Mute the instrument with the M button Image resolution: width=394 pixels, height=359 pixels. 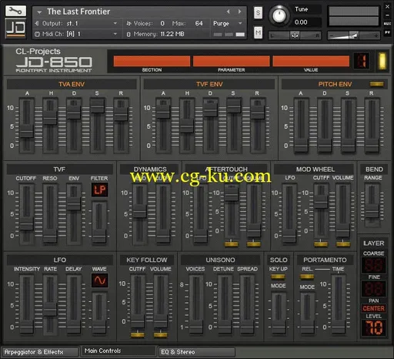point(258,32)
